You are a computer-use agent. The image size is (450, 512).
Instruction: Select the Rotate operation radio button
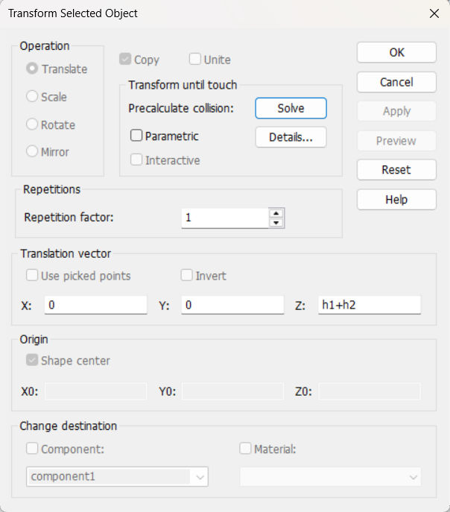click(x=32, y=124)
